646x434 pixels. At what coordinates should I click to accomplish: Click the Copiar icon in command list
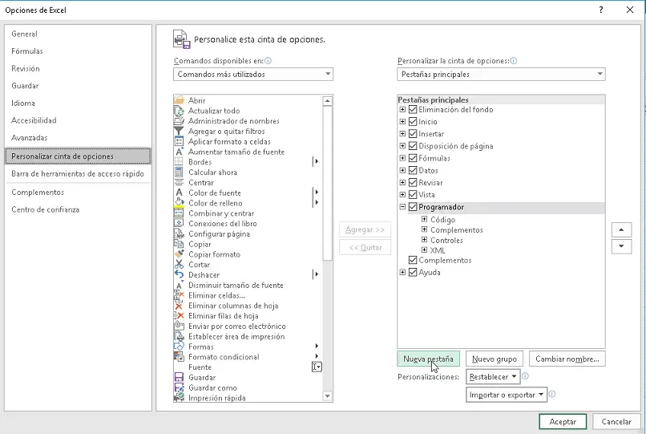click(x=179, y=244)
